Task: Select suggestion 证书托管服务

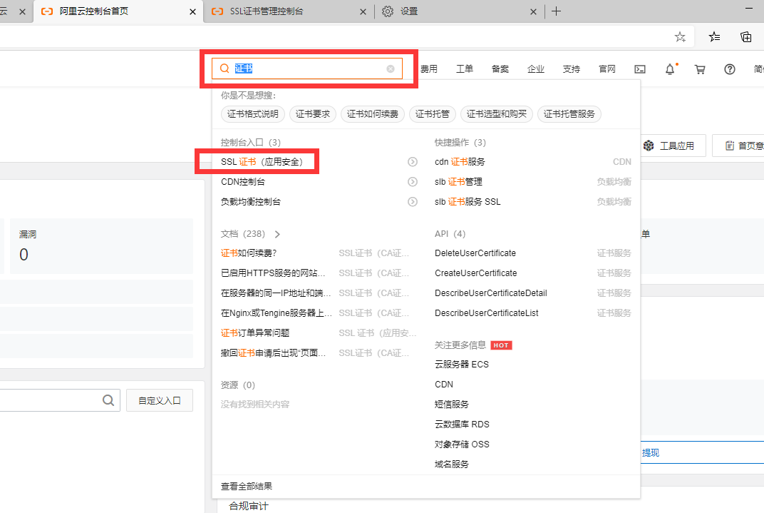Action: point(569,114)
